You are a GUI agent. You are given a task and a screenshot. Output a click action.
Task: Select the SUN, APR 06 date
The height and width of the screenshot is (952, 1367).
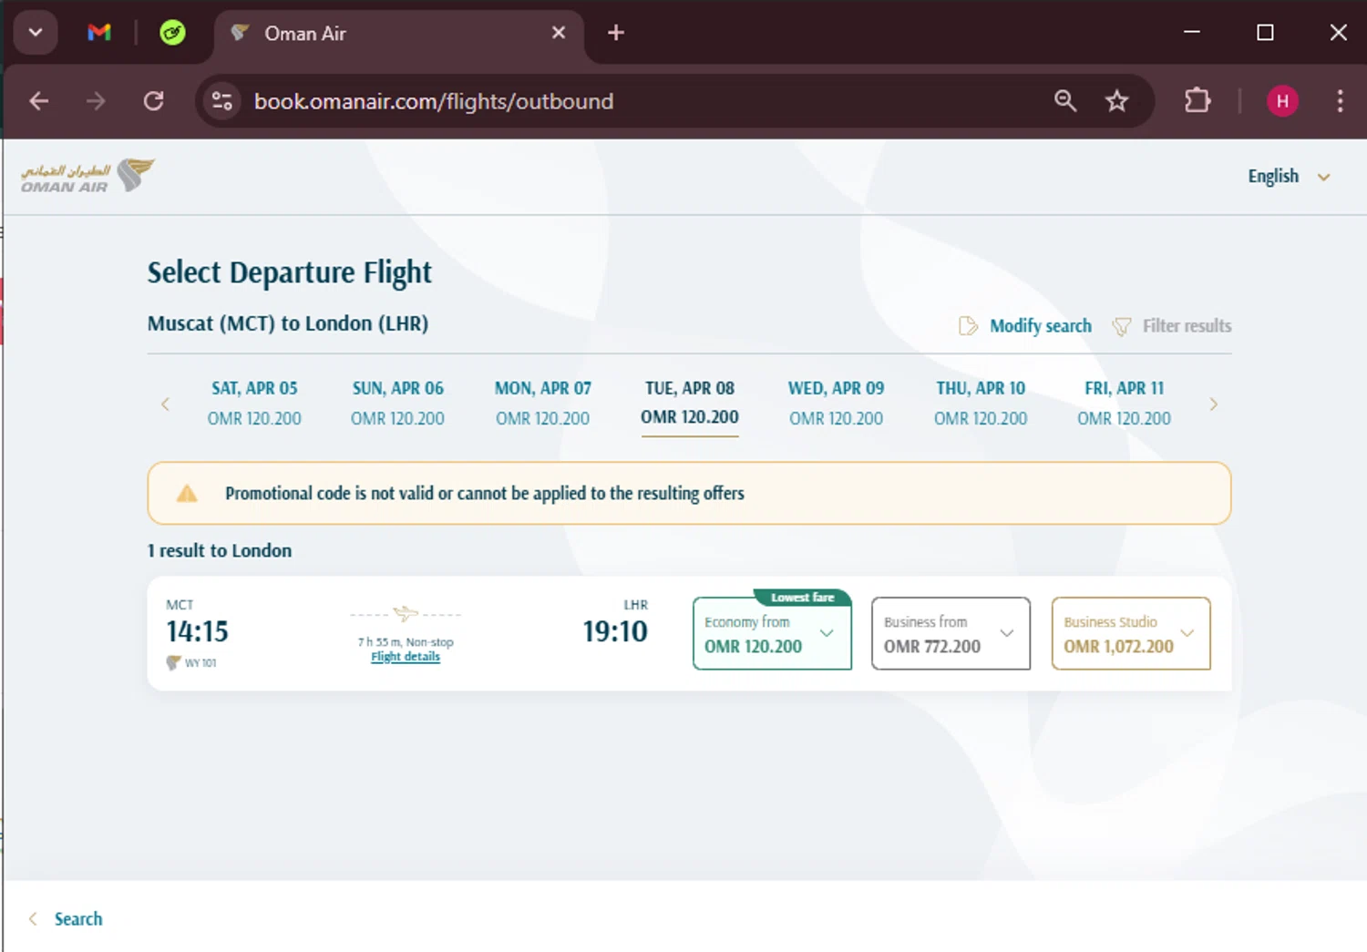397,403
